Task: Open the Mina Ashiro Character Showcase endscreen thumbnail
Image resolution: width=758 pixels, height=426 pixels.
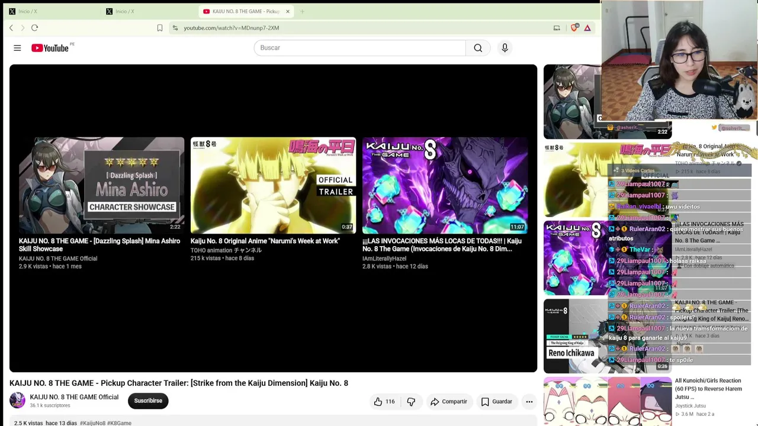Action: pos(101,186)
